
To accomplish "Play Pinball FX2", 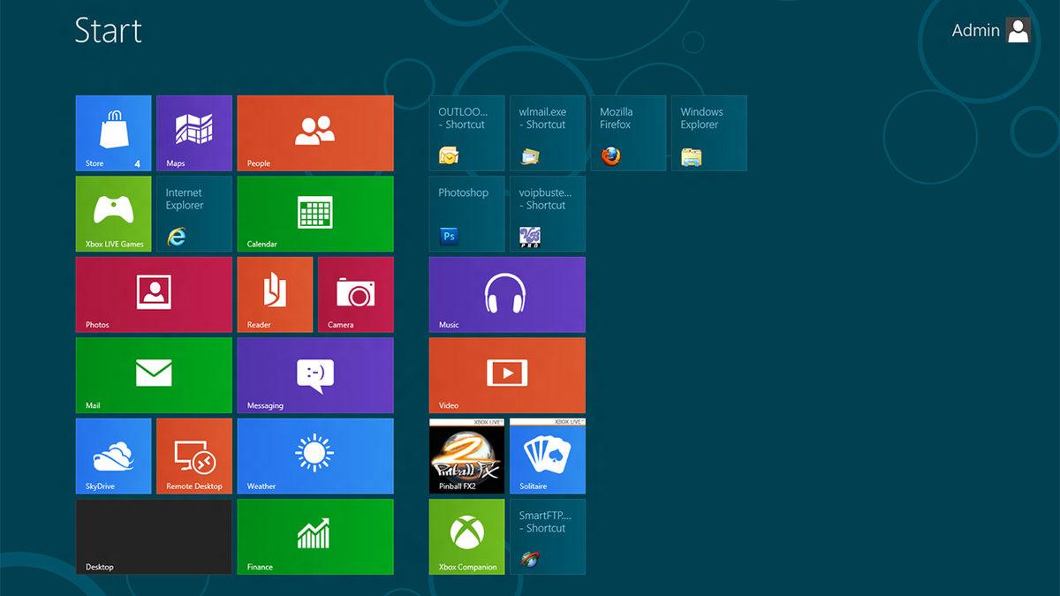I will [466, 456].
